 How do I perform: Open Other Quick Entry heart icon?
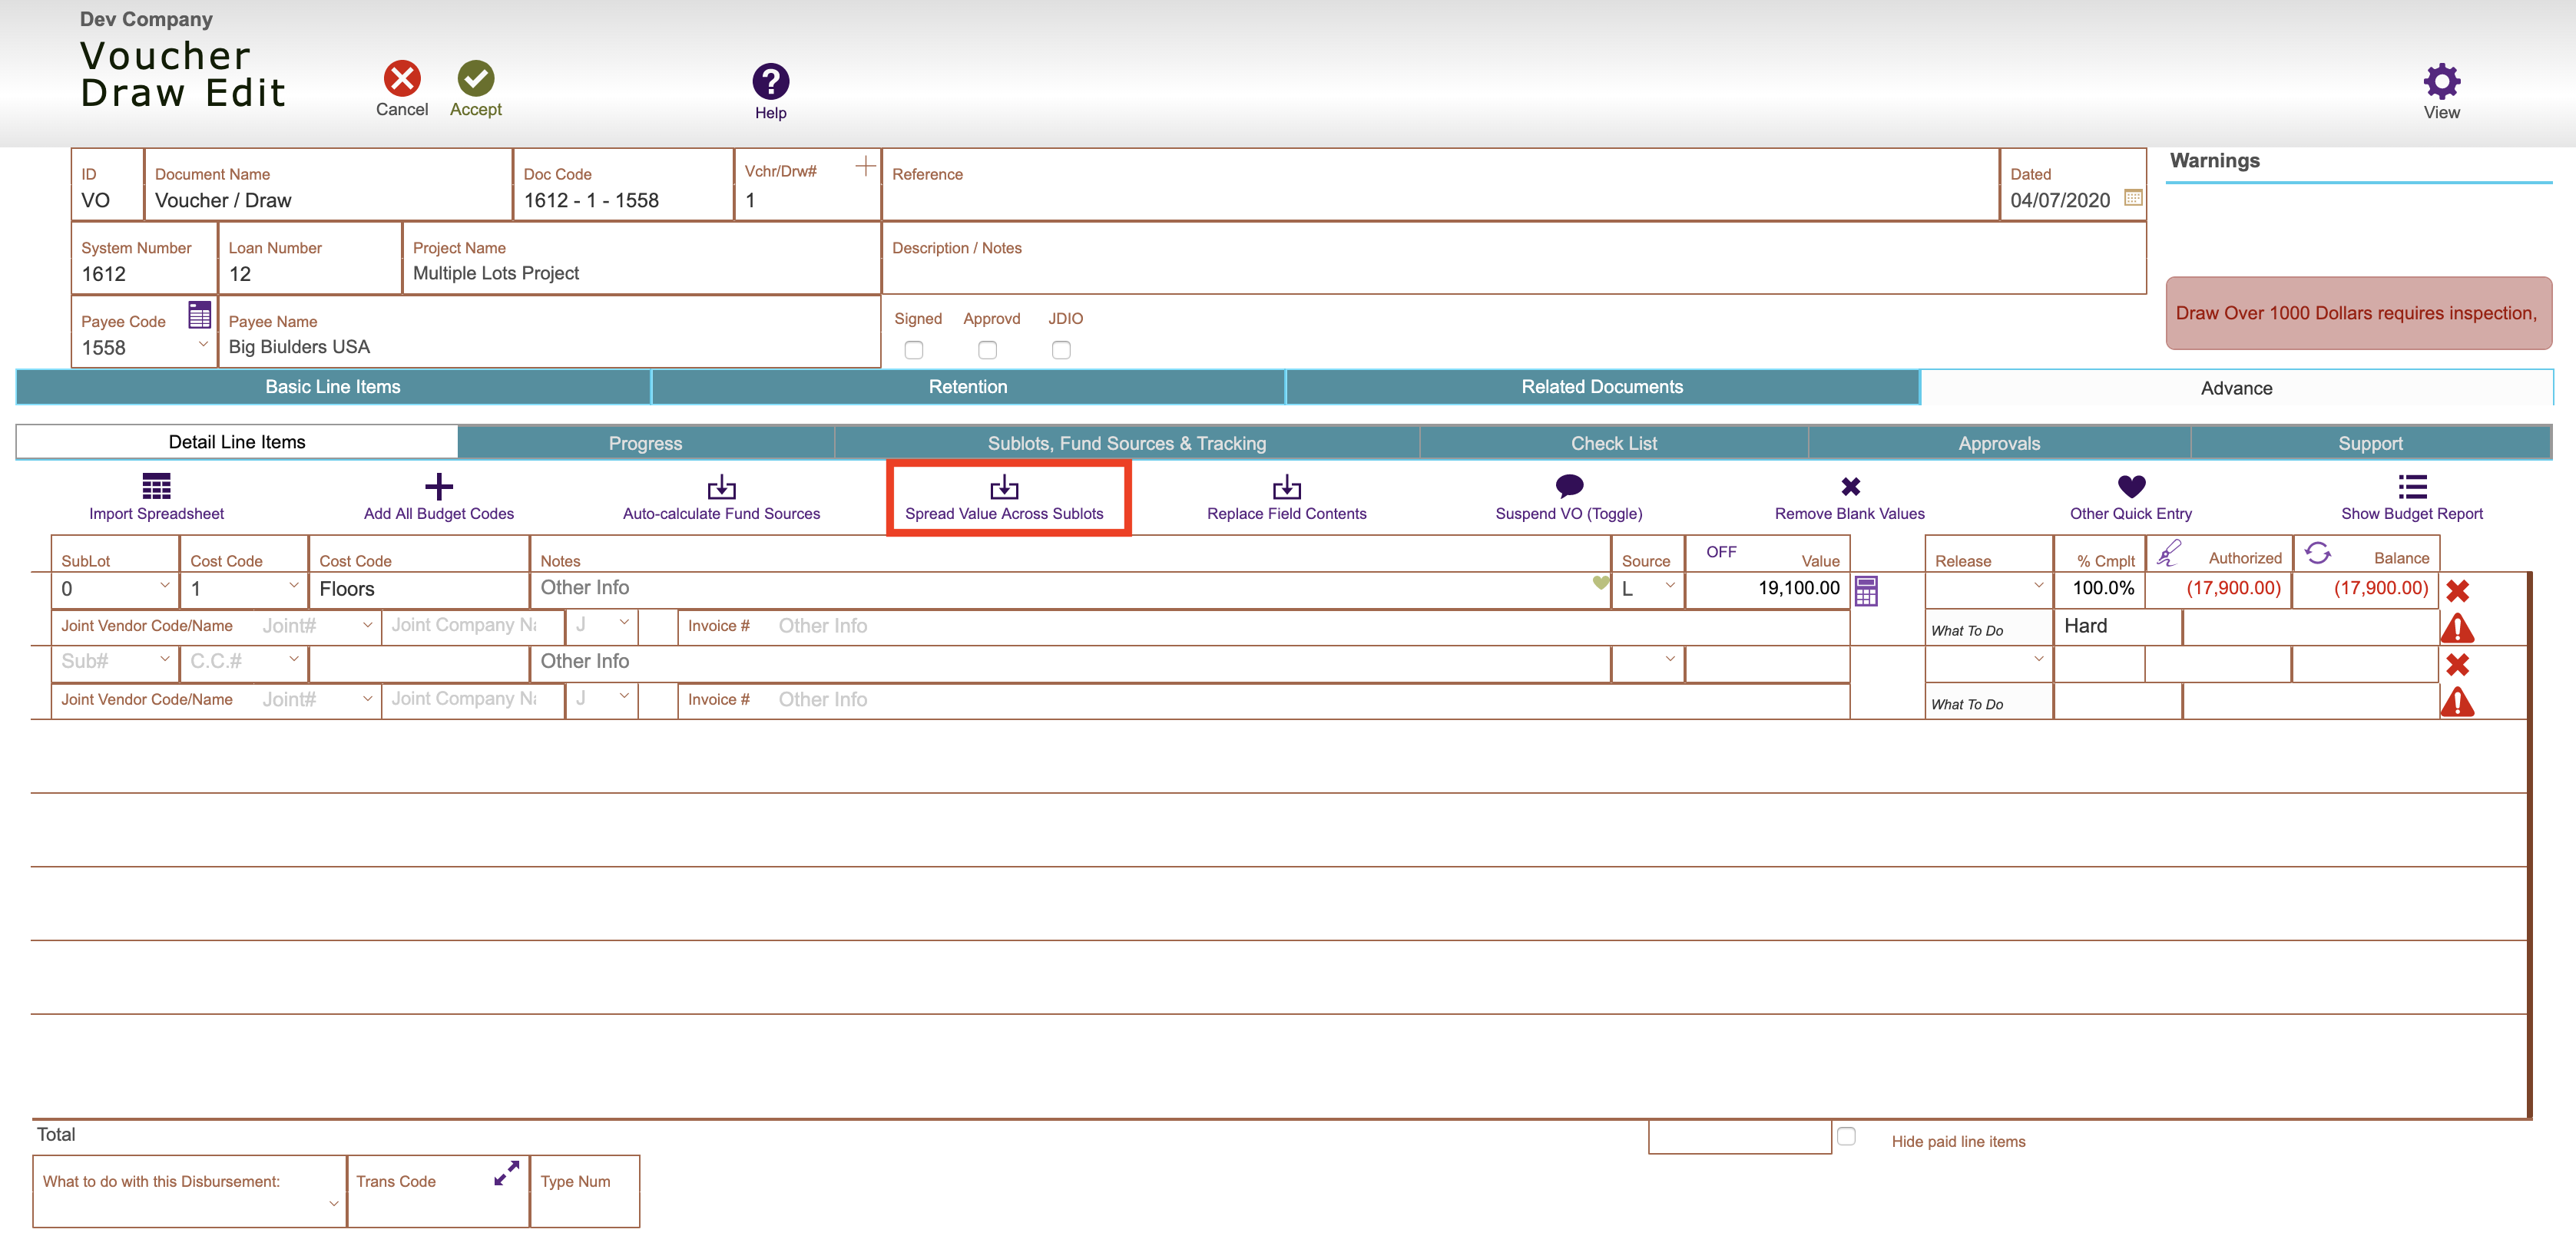[2131, 486]
